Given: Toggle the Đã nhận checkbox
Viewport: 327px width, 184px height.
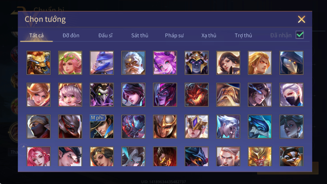Looking at the screenshot, I should [300, 35].
